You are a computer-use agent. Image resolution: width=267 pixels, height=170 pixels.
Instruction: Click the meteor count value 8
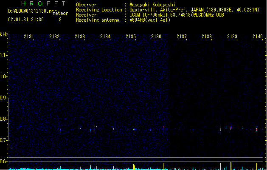[60, 20]
